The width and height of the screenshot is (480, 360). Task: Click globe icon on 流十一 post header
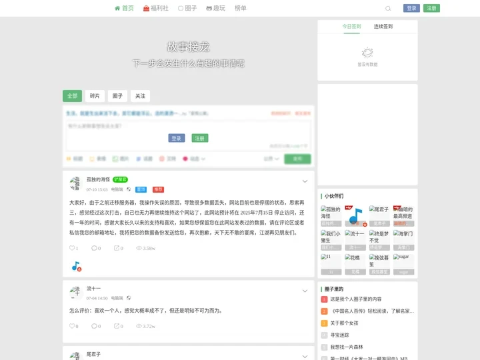pos(129,298)
